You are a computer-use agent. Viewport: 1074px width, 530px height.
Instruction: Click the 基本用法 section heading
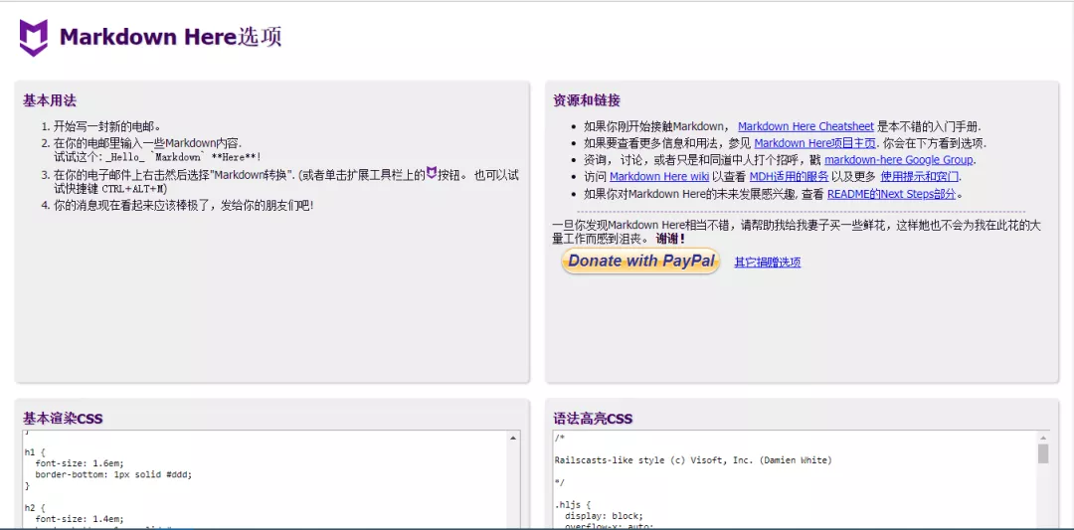click(50, 100)
